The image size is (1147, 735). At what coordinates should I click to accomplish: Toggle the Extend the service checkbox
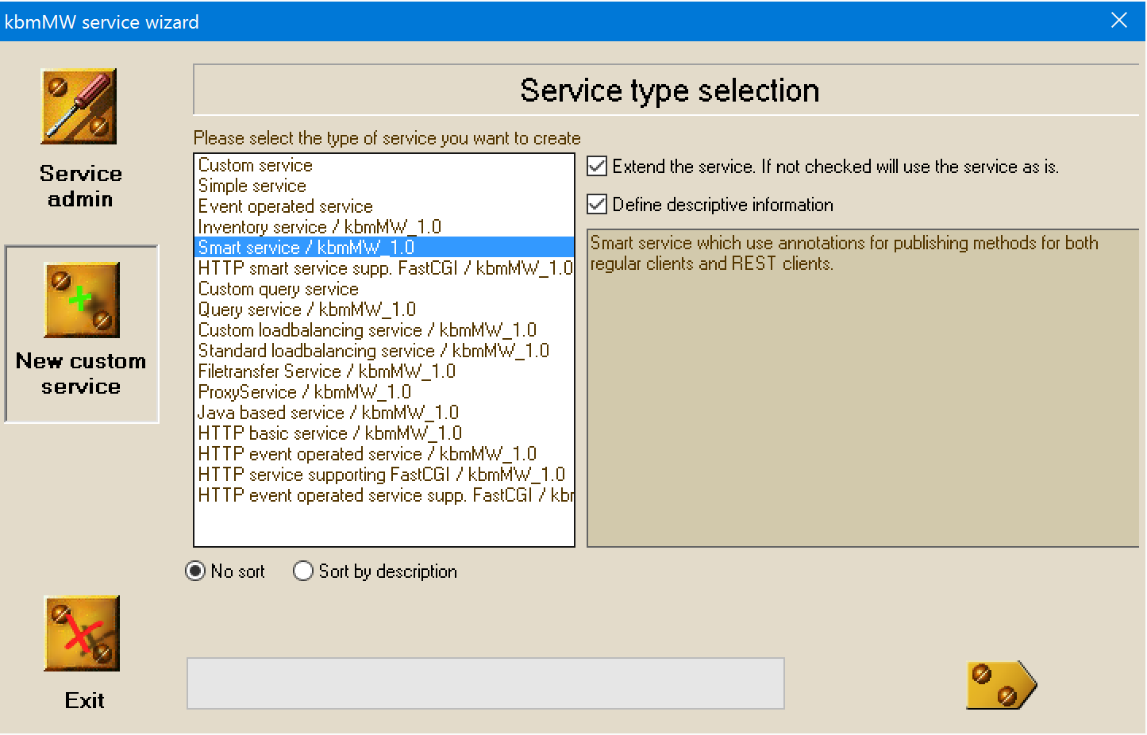coord(597,167)
